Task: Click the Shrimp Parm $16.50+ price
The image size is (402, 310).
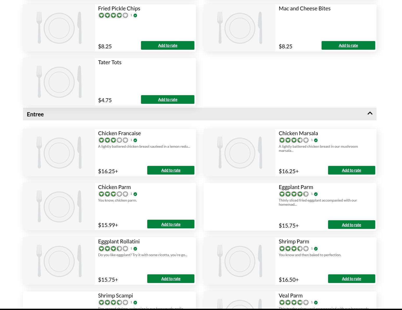Action: 289,280
